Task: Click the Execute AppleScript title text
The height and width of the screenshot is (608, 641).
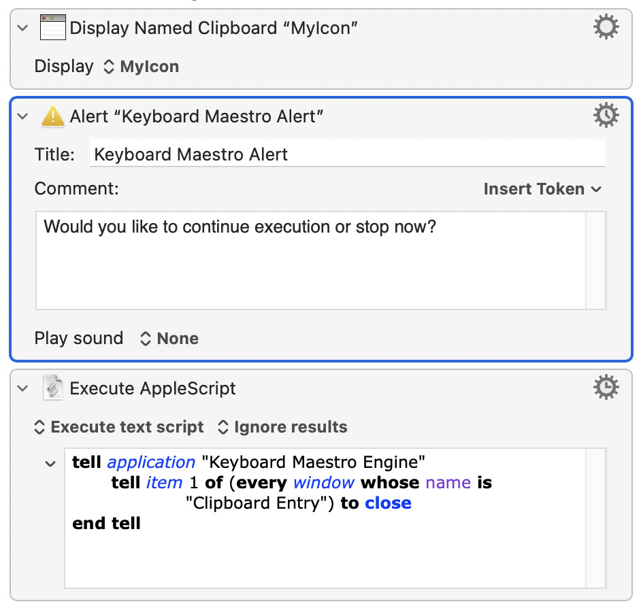Action: point(153,388)
